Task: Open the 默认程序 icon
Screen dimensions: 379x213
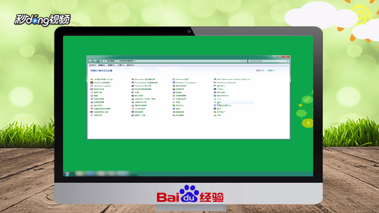Action: (x=133, y=96)
